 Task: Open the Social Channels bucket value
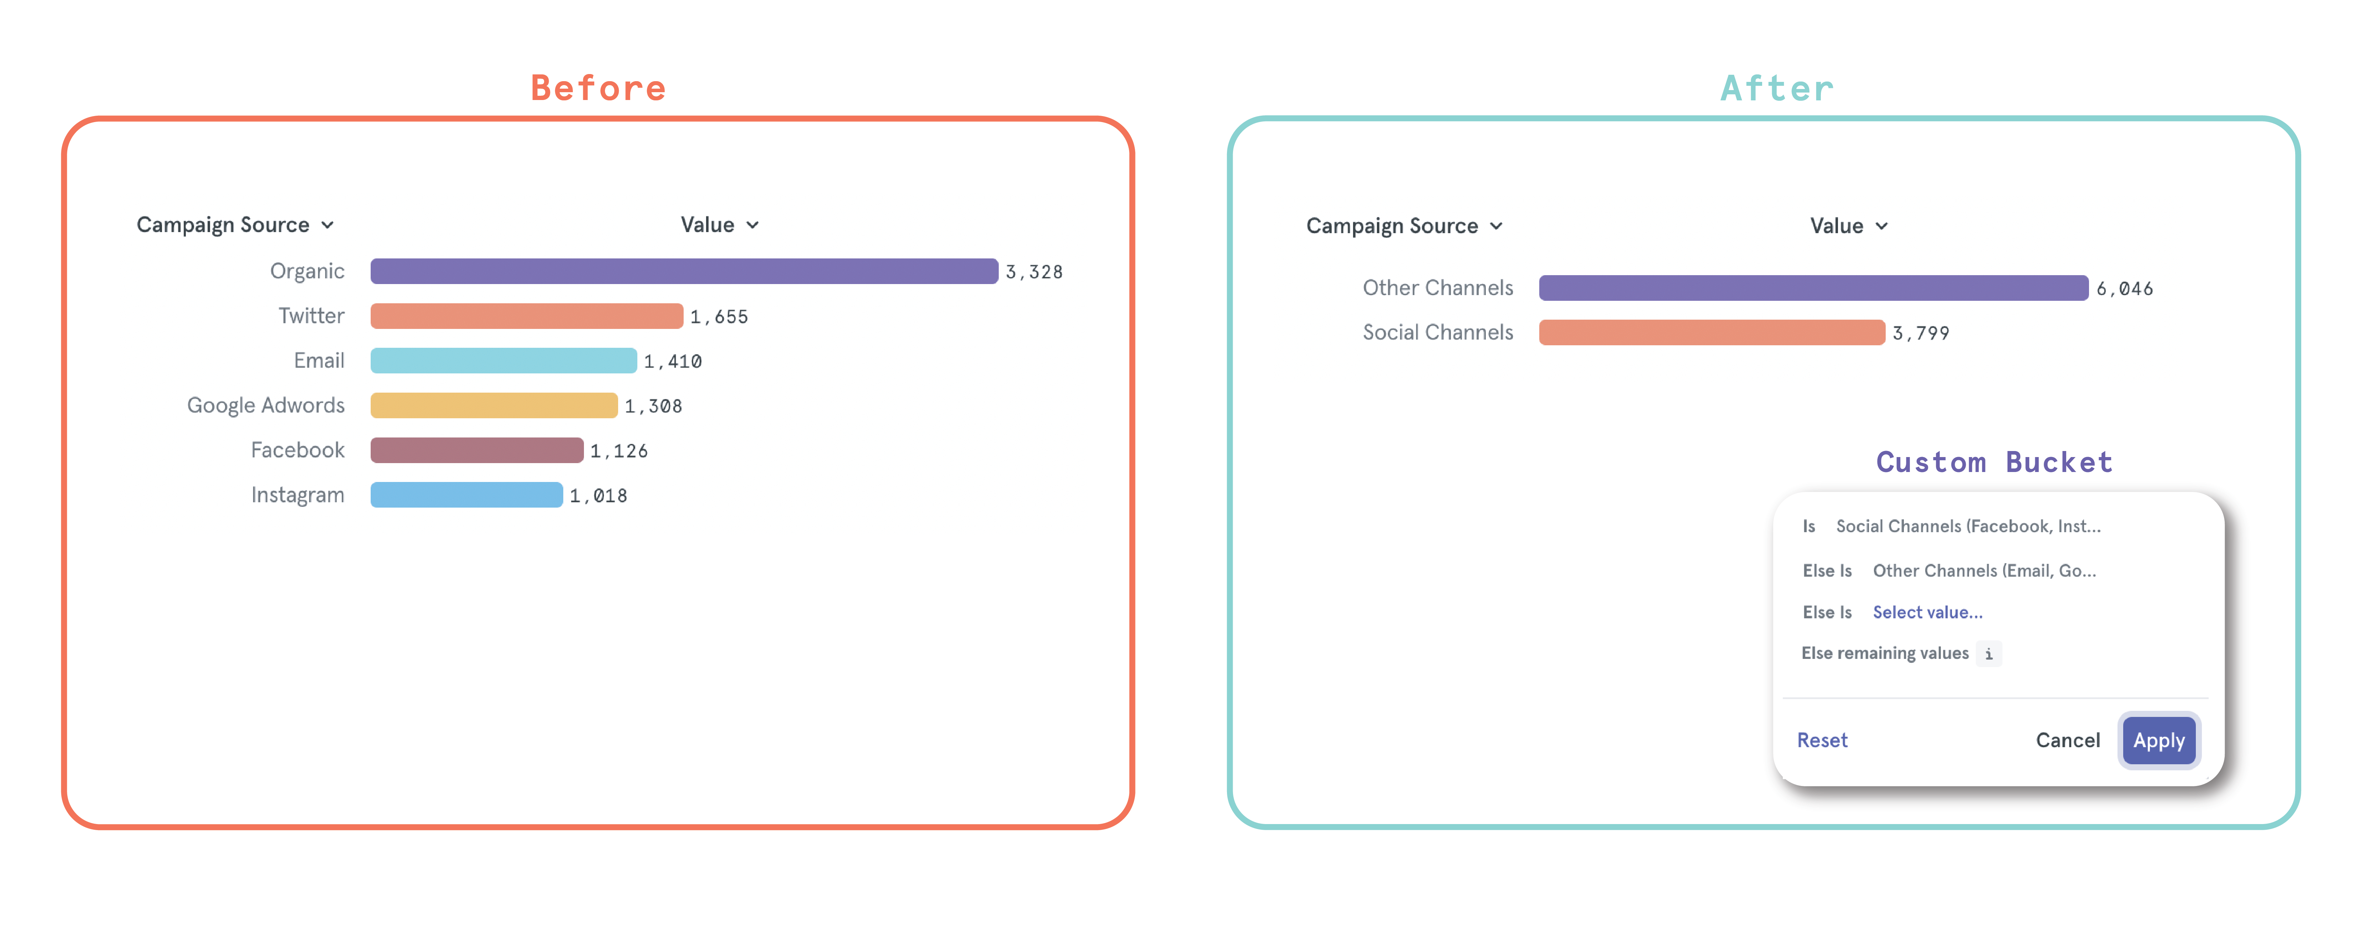1968,526
